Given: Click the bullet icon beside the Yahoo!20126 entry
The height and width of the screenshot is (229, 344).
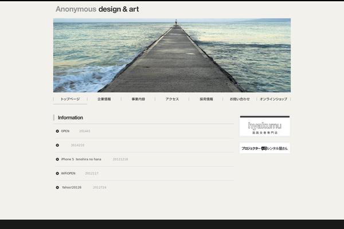Looking at the screenshot, I should coord(57,187).
